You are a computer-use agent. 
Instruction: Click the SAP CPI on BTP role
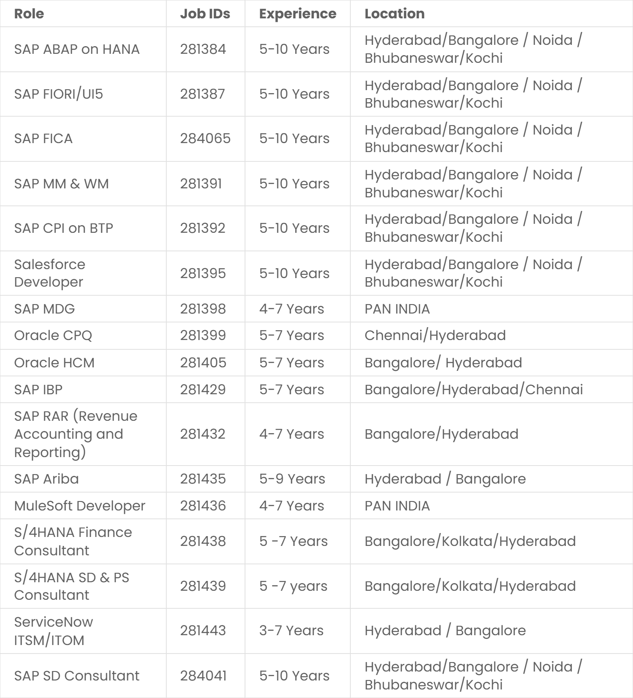click(64, 228)
